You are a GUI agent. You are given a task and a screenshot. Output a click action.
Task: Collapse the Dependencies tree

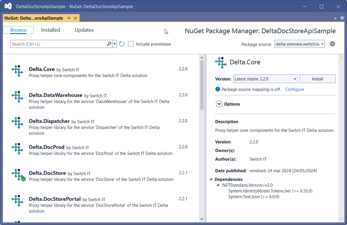tap(211, 179)
